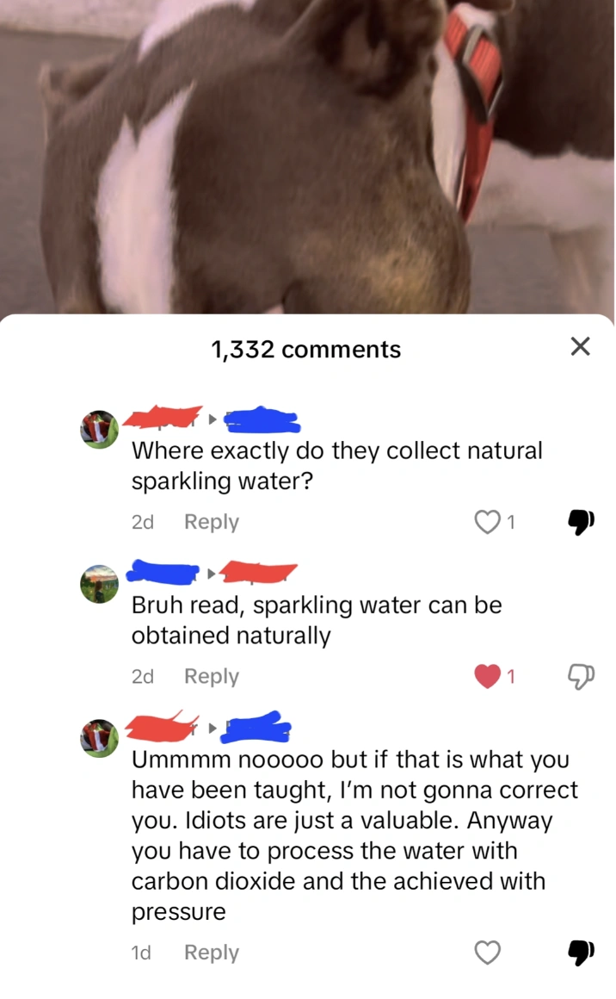This screenshot has height=999, width=616.
Task: Open blue-scribbled reply target on first comment
Action: [x=262, y=419]
